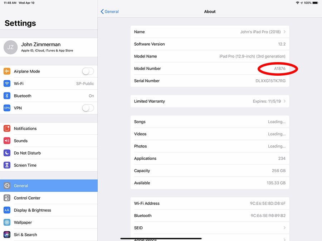The height and width of the screenshot is (241, 322).
Task: Tap the Display & Brightness AA icon
Action: [7, 210]
